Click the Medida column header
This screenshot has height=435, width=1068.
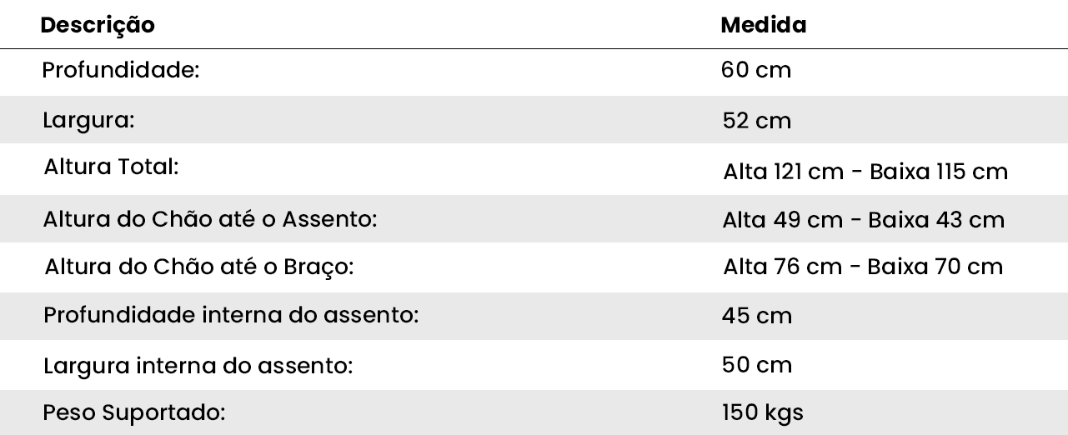point(763,25)
